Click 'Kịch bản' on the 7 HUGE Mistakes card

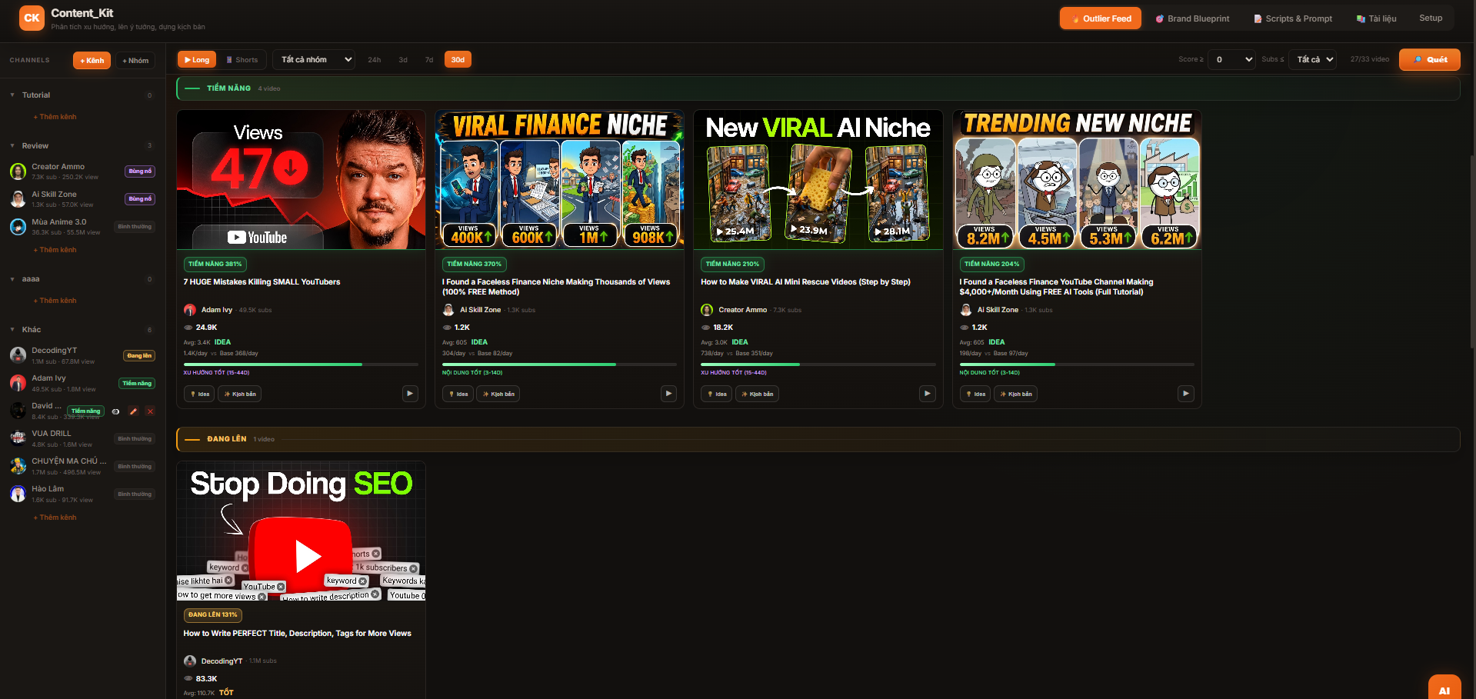coord(240,394)
